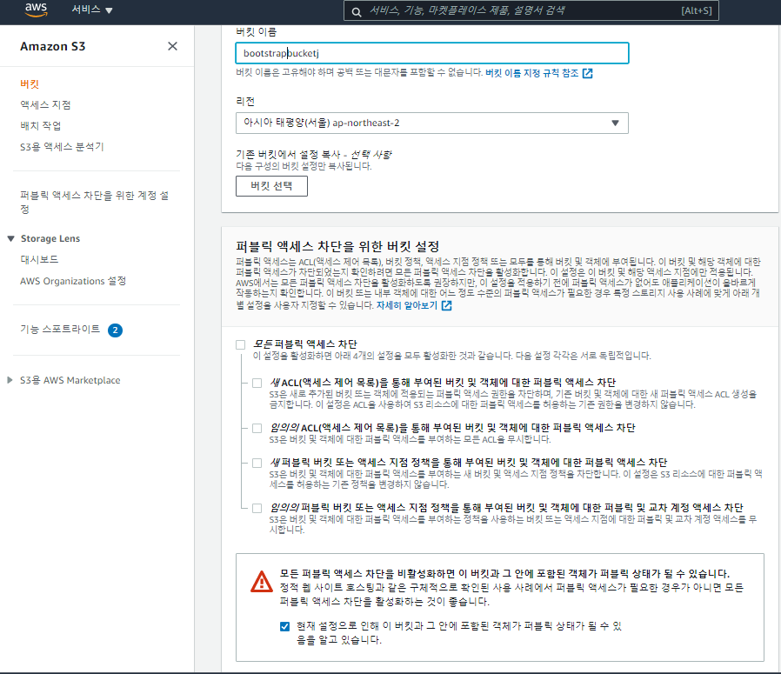Screen dimensions: 781x674
Task: Click the 버킷 선택 button
Action: [271, 186]
